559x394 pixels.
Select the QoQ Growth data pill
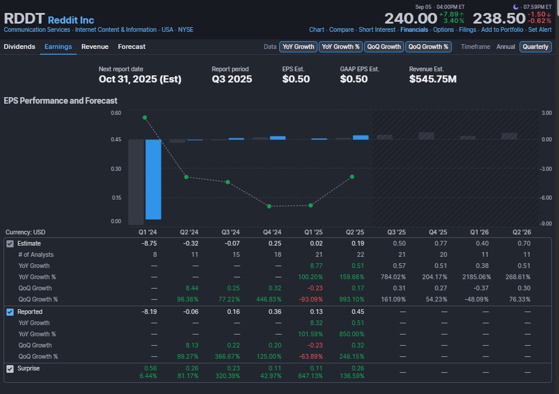click(x=383, y=47)
